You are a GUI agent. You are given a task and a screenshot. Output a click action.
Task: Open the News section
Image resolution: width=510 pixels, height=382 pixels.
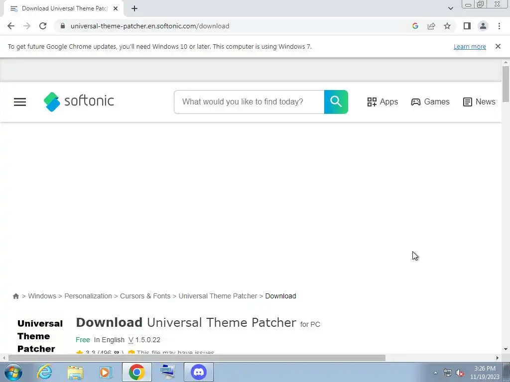pos(479,101)
